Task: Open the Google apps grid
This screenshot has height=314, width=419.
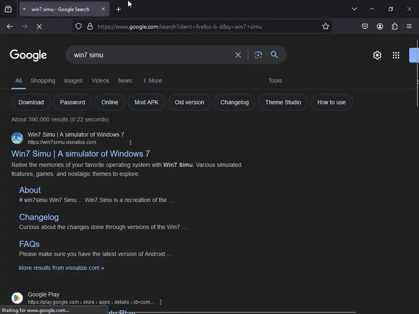Action: [396, 55]
